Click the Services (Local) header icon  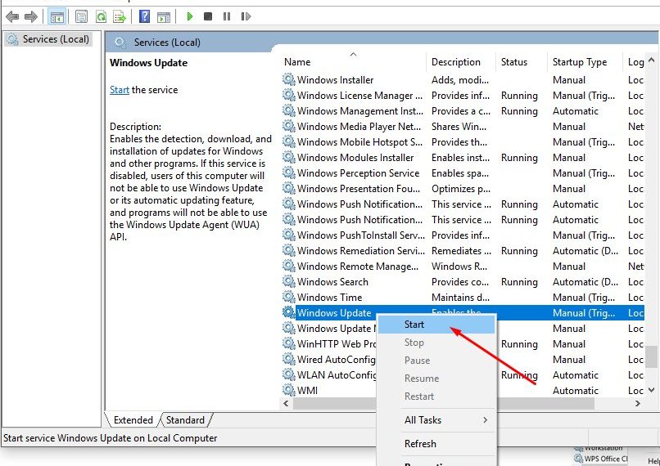(x=120, y=42)
